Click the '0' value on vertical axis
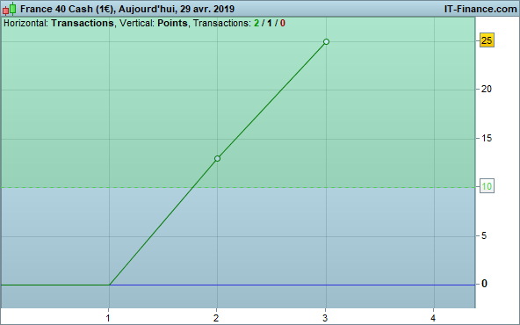520x325 pixels. 484,284
